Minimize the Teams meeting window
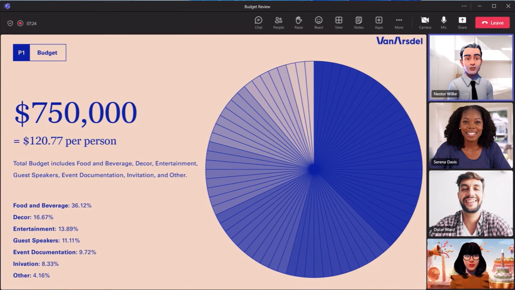 pyautogui.click(x=479, y=6)
